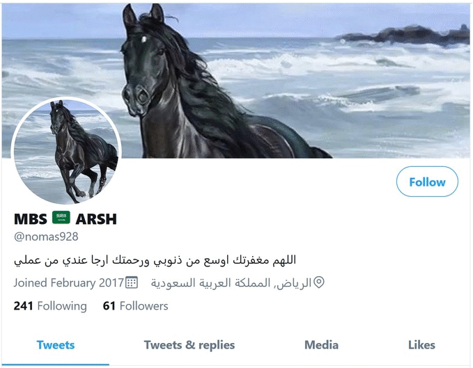The image size is (473, 368).
Task: Click the Joined February 2017 text
Action: pos(69,282)
